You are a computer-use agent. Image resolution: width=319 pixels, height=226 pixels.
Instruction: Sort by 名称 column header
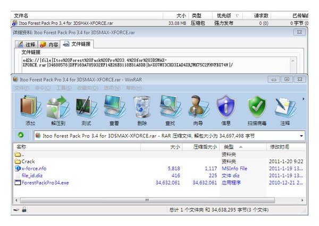point(77,147)
